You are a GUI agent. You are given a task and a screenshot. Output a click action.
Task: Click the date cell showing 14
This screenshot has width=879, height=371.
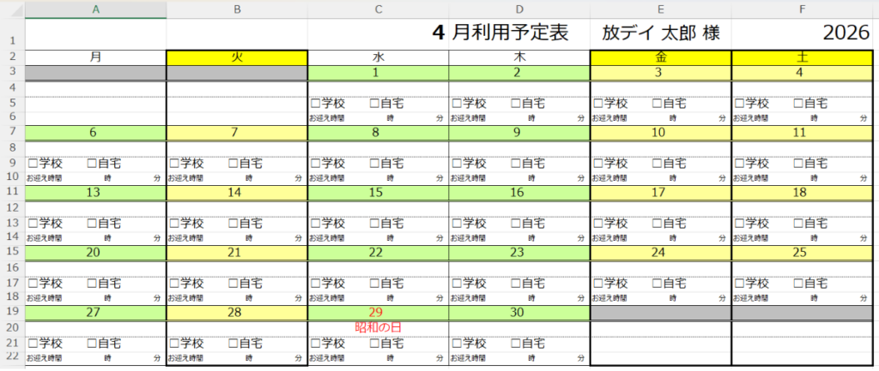tap(237, 193)
